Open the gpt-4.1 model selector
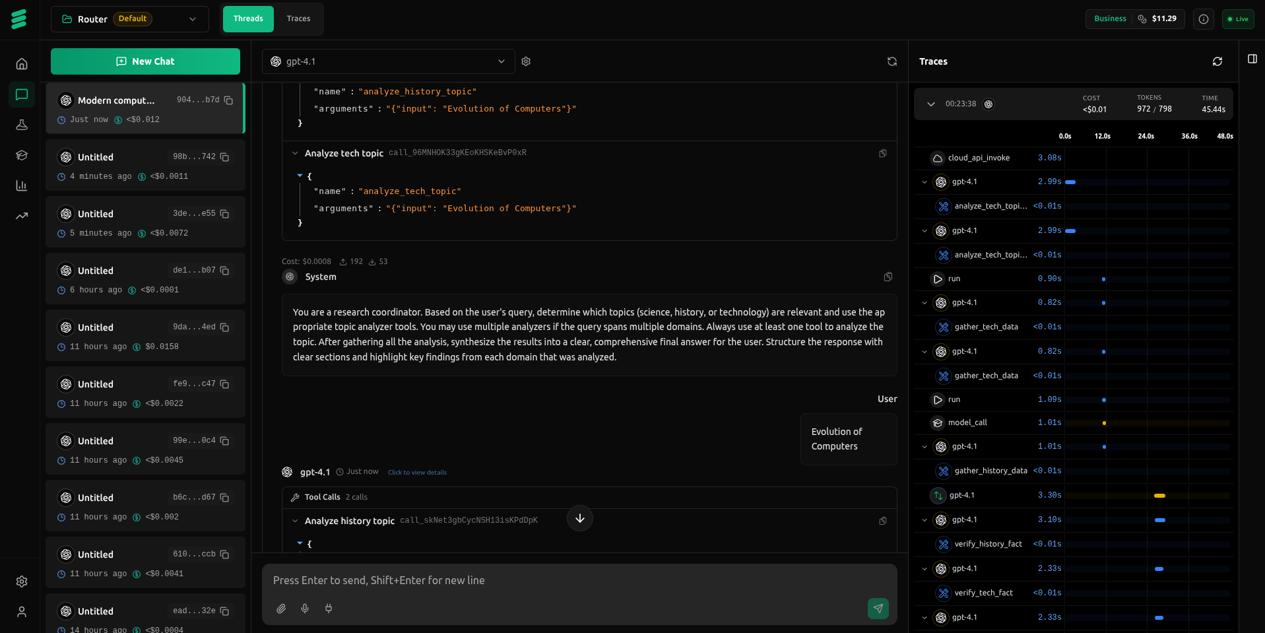The image size is (1265, 633). (x=388, y=61)
